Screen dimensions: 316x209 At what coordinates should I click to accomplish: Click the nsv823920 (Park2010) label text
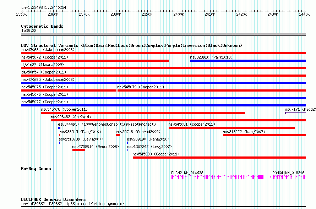211,57
